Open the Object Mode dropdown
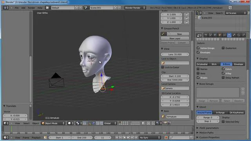This screenshot has height=141, width=251. coord(53,123)
